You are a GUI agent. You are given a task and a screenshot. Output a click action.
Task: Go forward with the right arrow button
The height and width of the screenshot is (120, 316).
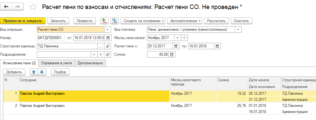[x=18, y=7]
